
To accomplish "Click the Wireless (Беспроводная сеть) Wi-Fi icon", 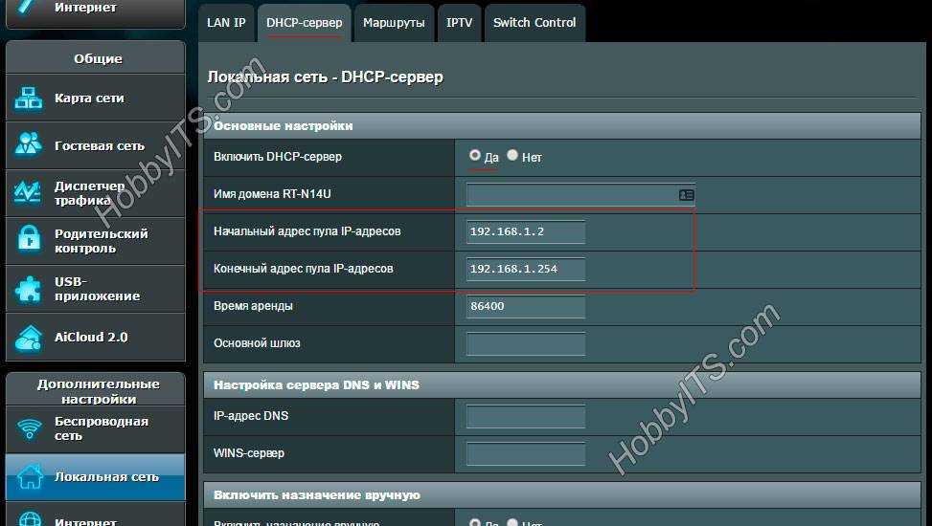I will (30, 428).
